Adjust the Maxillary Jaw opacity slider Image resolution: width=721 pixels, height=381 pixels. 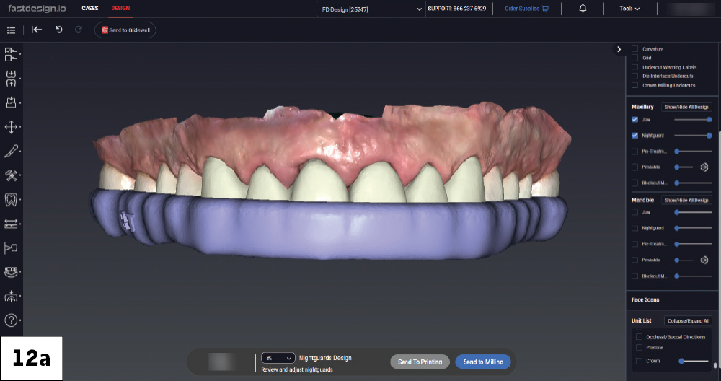[x=693, y=120]
